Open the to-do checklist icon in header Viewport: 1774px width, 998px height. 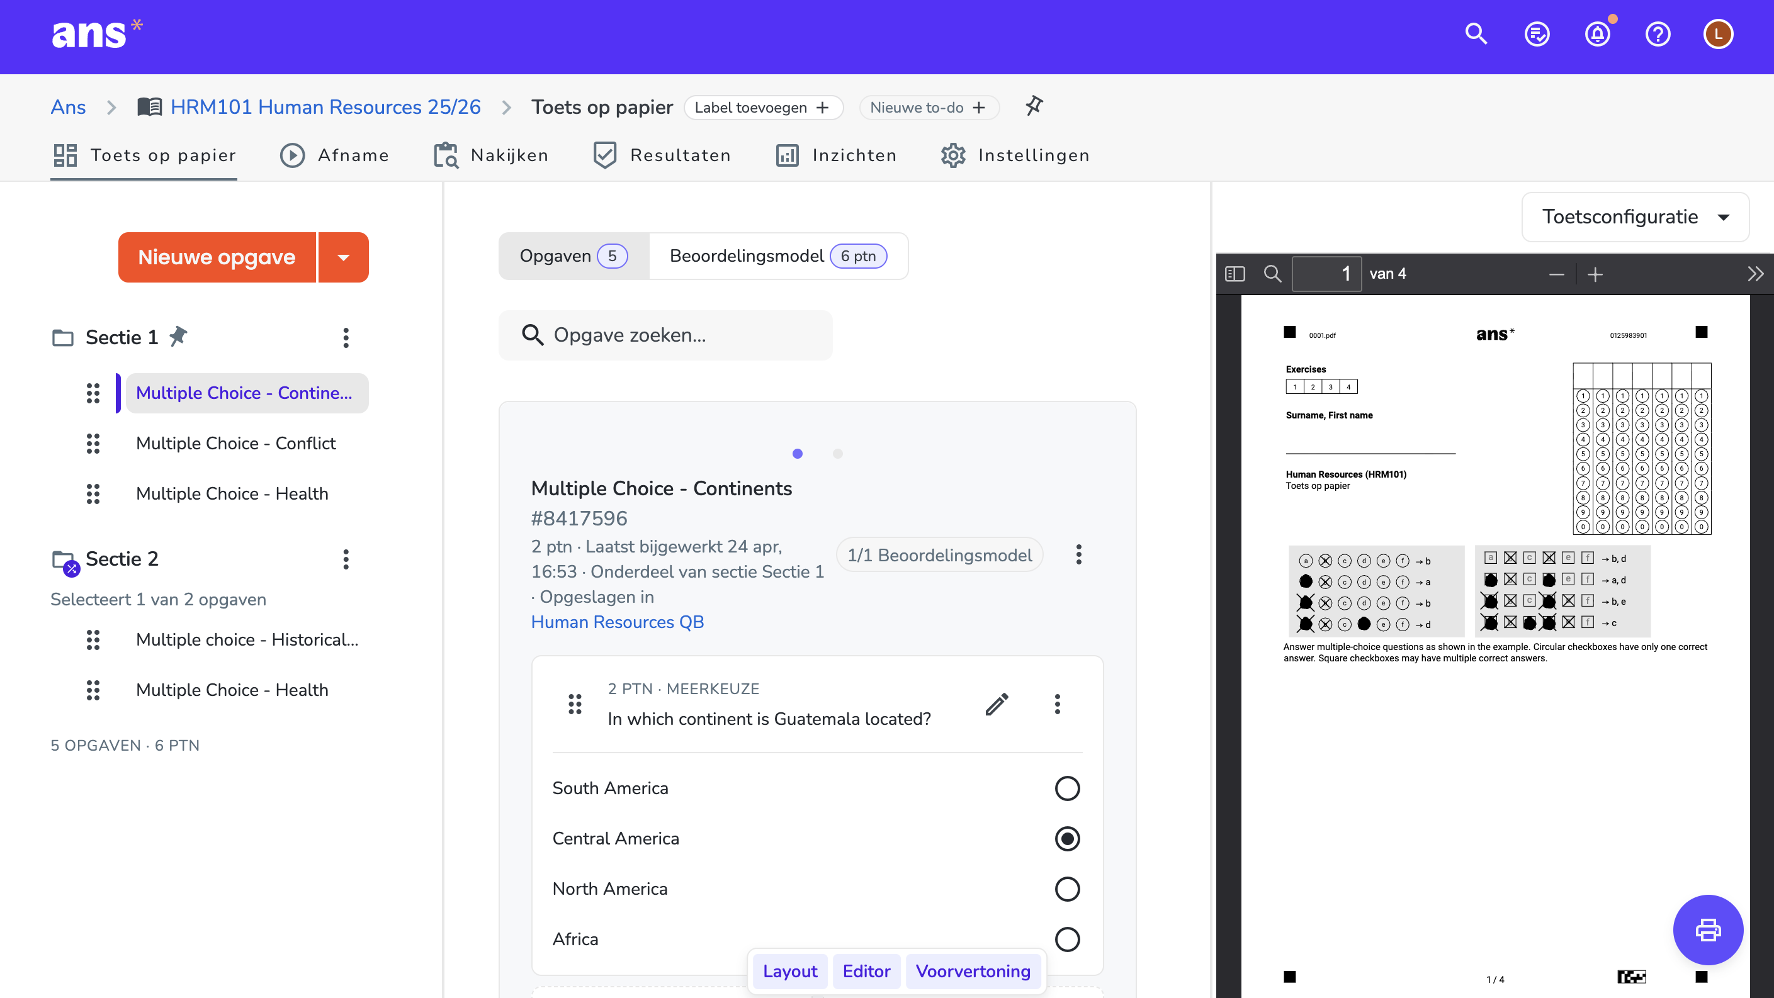[1537, 34]
